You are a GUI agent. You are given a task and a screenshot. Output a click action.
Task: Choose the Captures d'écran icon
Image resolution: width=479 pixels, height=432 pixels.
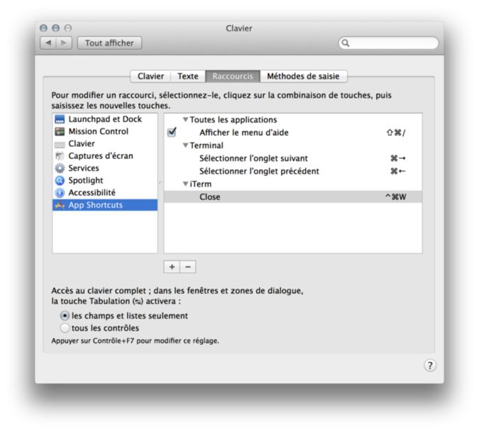pos(60,156)
